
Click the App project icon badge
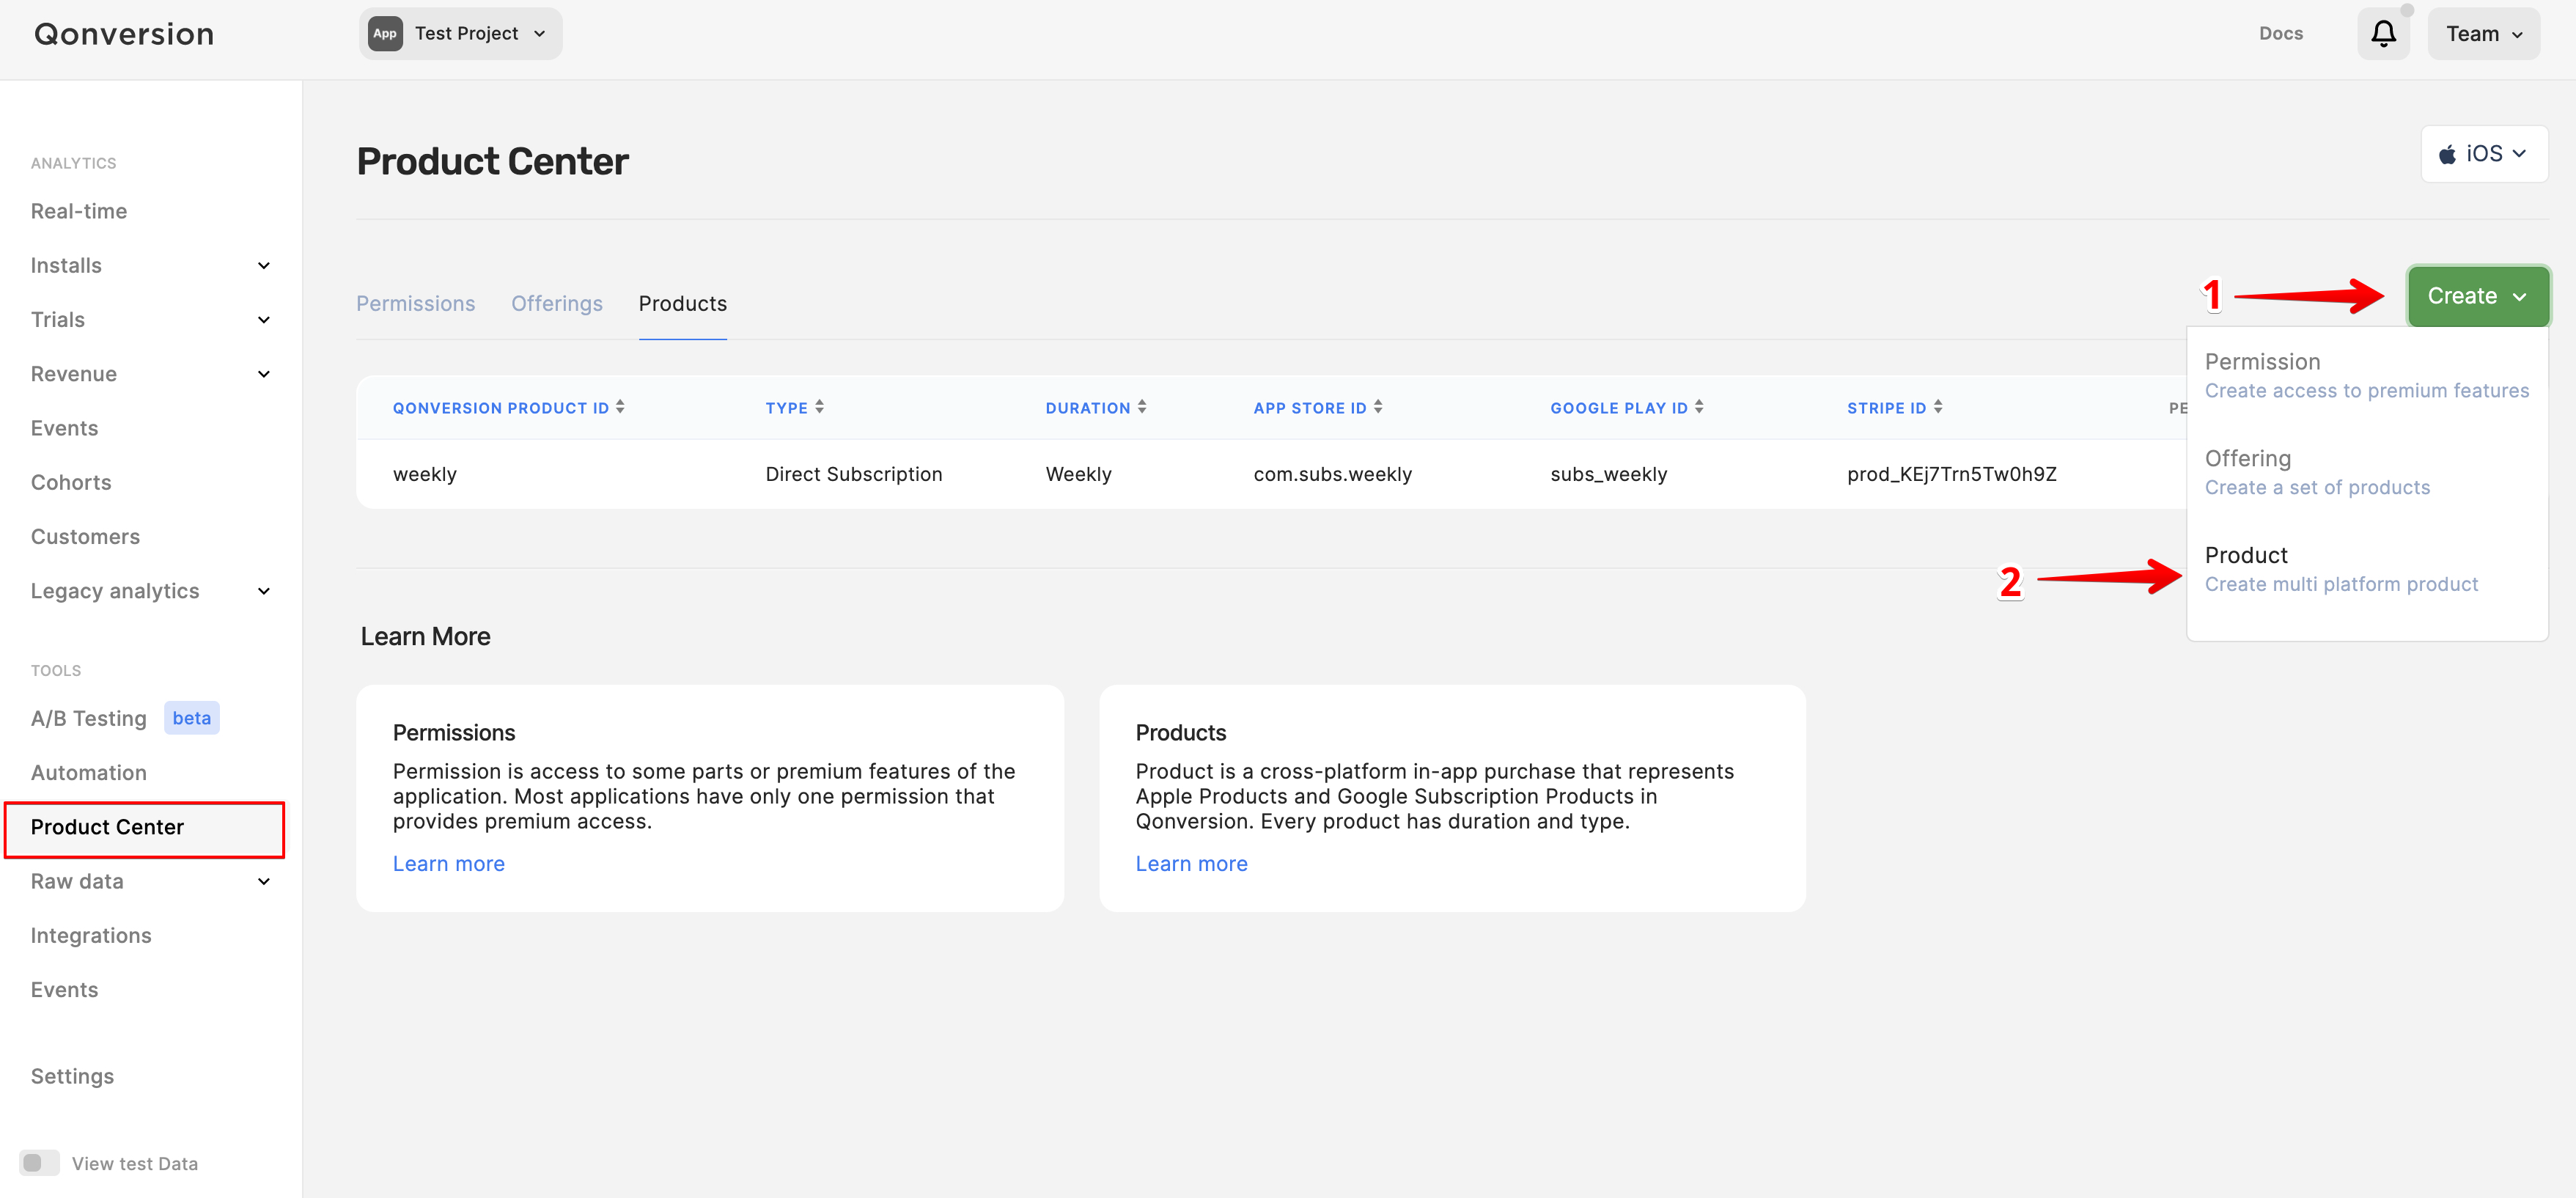385,34
